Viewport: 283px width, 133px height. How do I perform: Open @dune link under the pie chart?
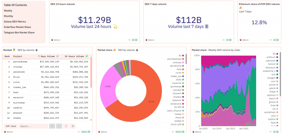point(104,132)
